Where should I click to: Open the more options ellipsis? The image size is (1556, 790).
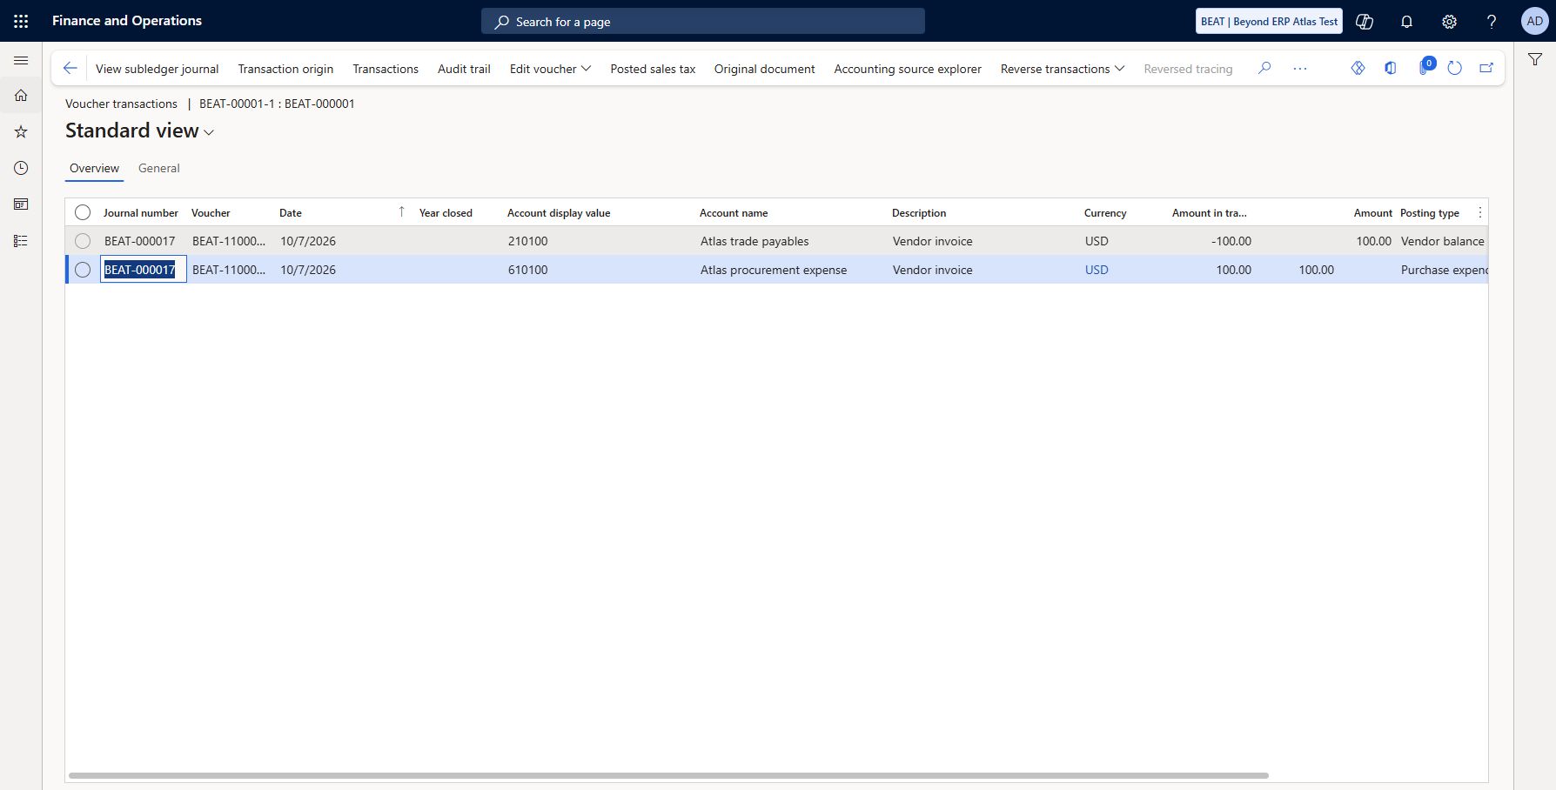(1300, 68)
